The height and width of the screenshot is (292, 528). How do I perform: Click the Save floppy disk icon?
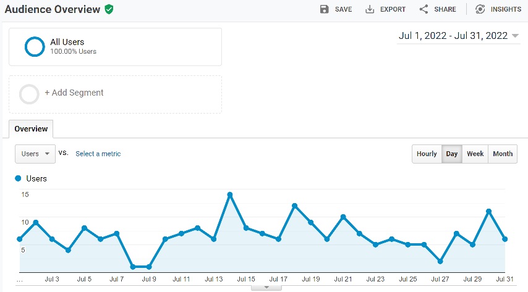tap(325, 9)
